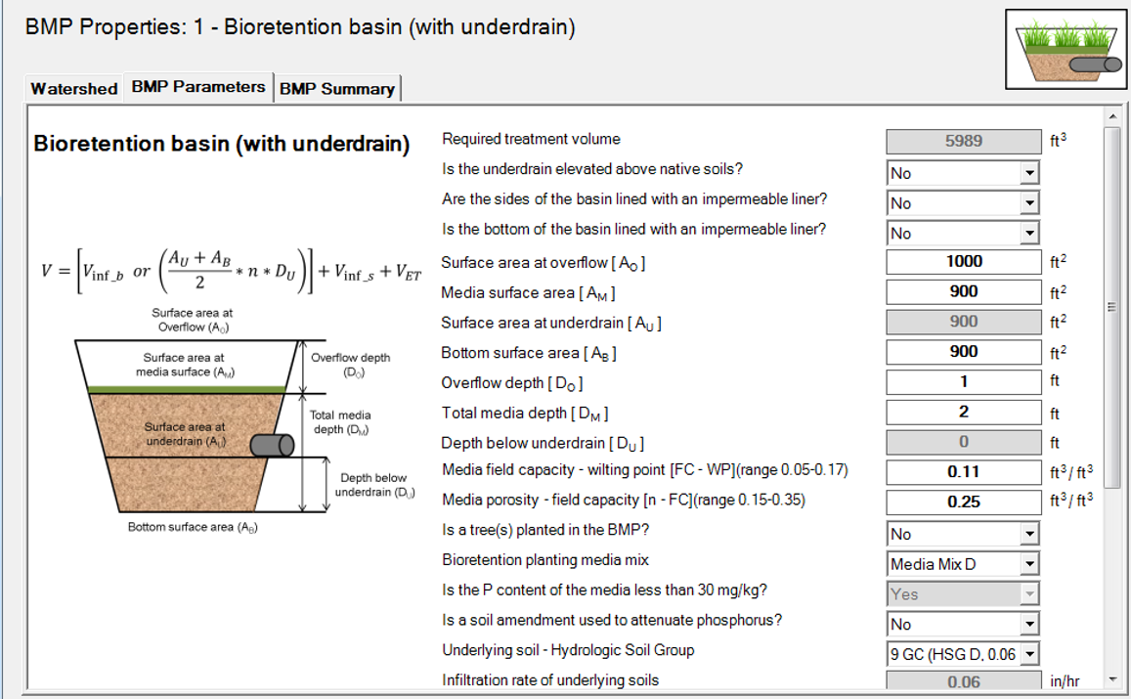The image size is (1131, 699).
Task: Click the media porosity 0.25 field
Action: coord(964,502)
